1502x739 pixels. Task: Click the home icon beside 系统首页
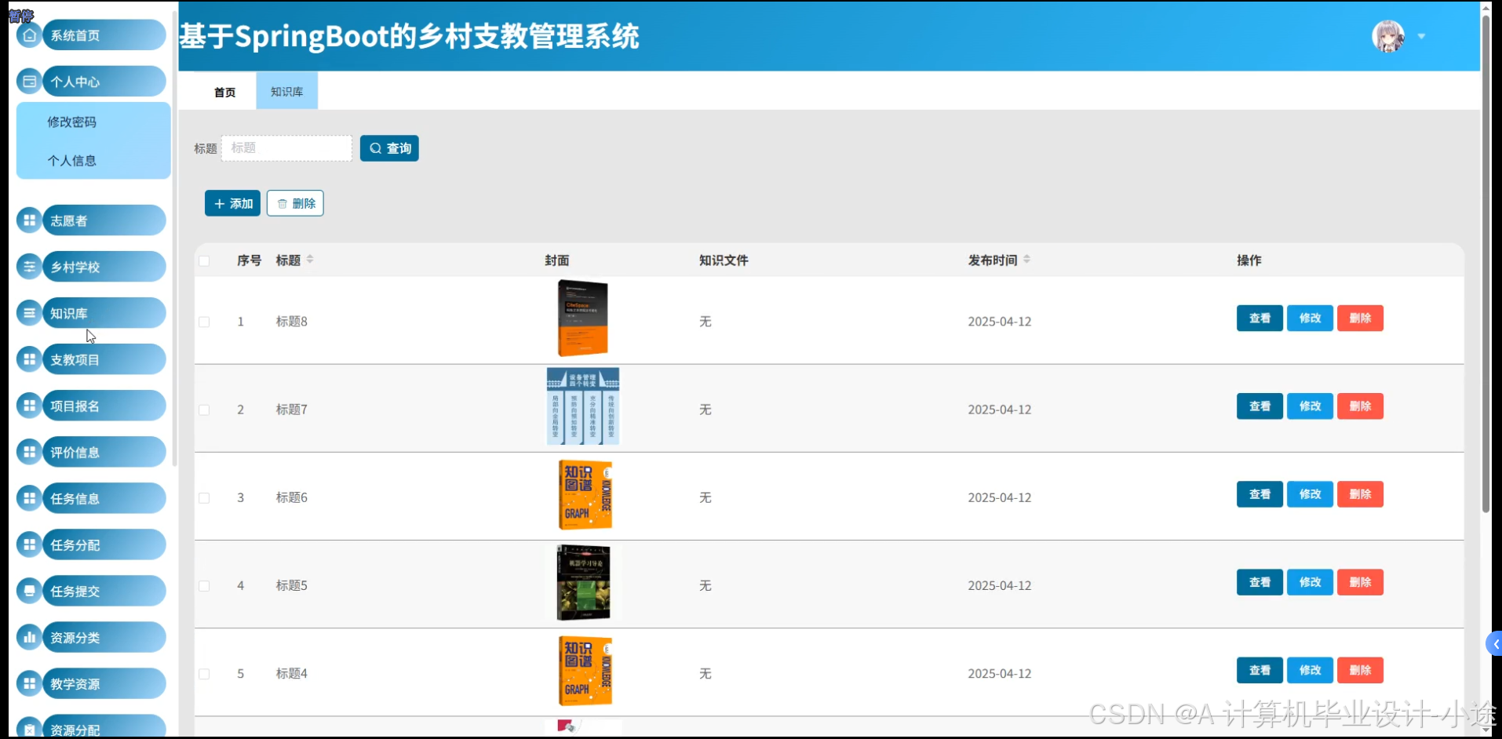(29, 35)
